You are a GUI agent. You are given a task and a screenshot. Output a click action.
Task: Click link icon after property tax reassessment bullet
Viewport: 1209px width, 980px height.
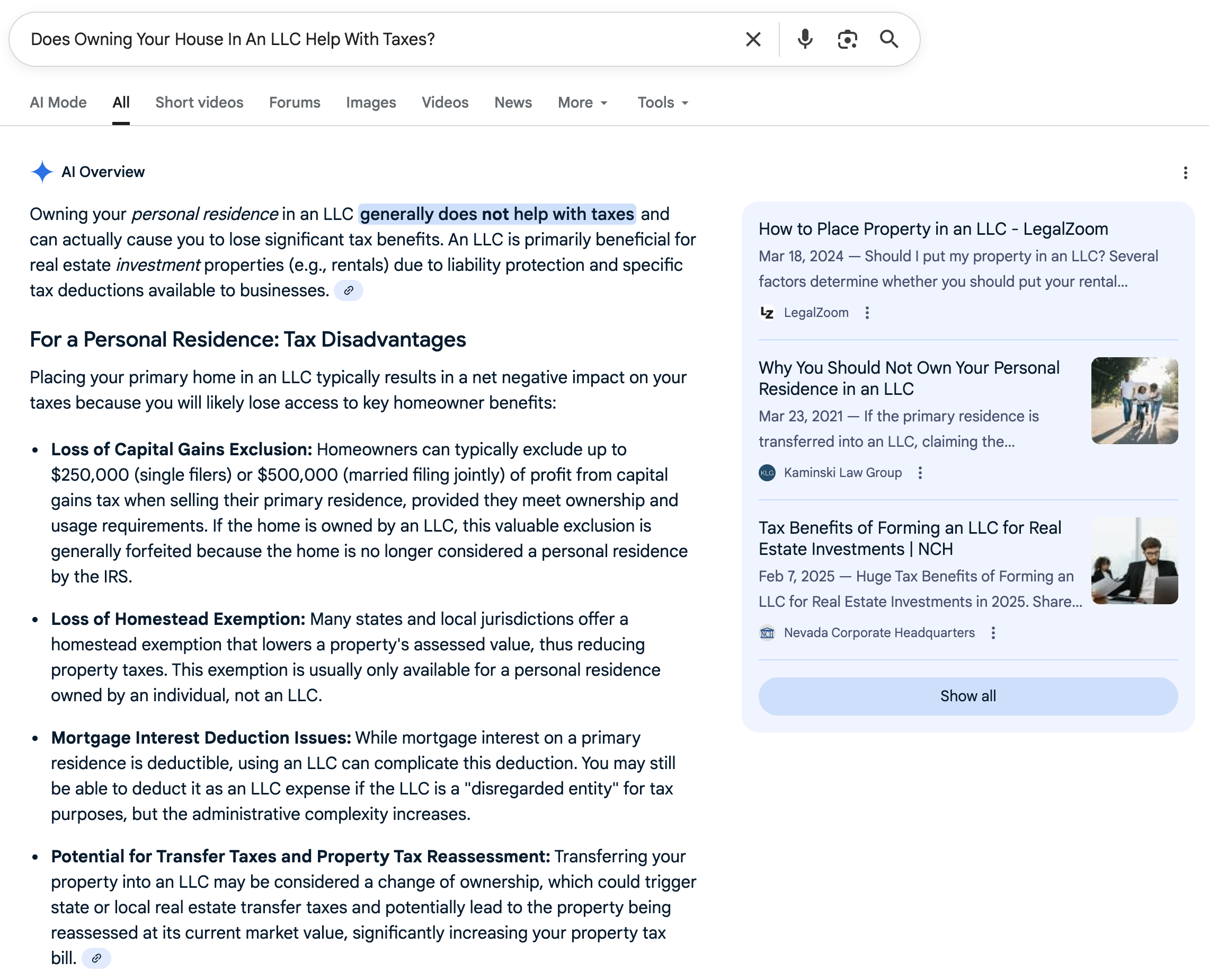(96, 958)
